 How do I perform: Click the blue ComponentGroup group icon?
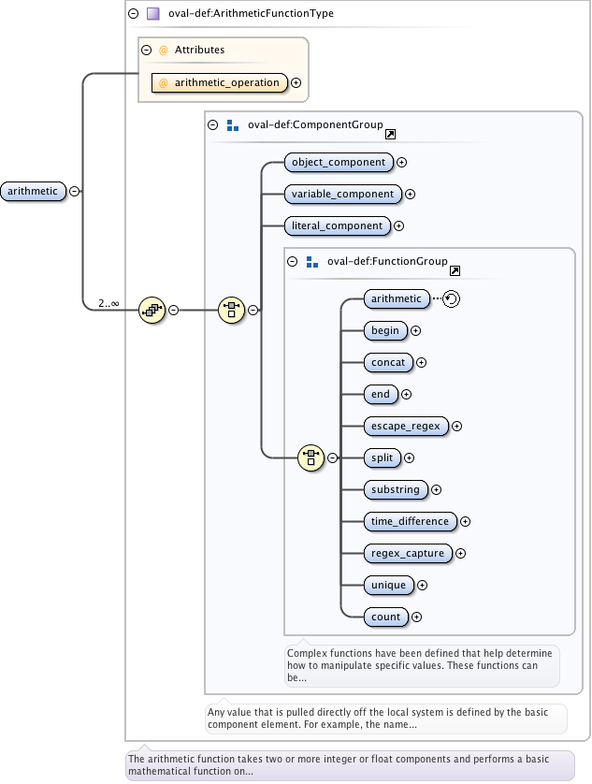pos(232,124)
